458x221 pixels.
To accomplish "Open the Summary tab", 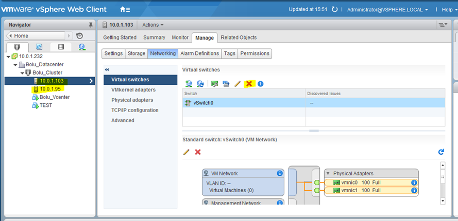I will point(154,38).
